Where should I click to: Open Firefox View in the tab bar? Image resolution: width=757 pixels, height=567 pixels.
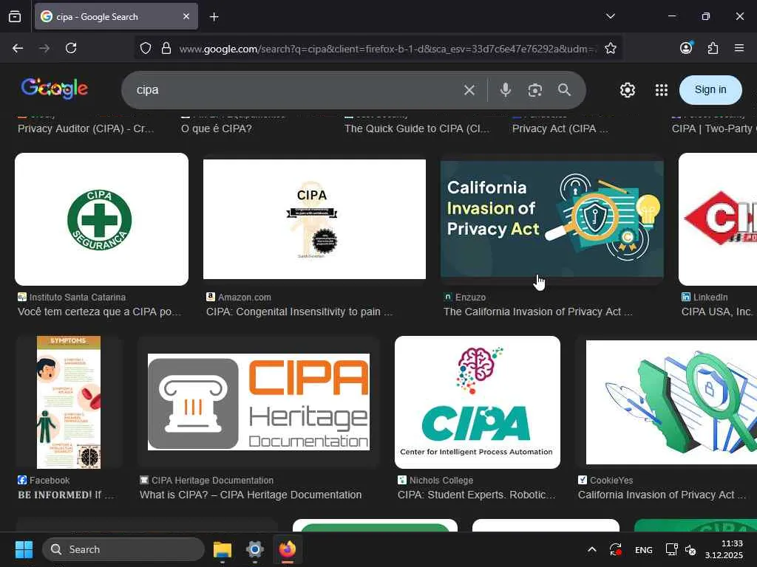coord(15,17)
